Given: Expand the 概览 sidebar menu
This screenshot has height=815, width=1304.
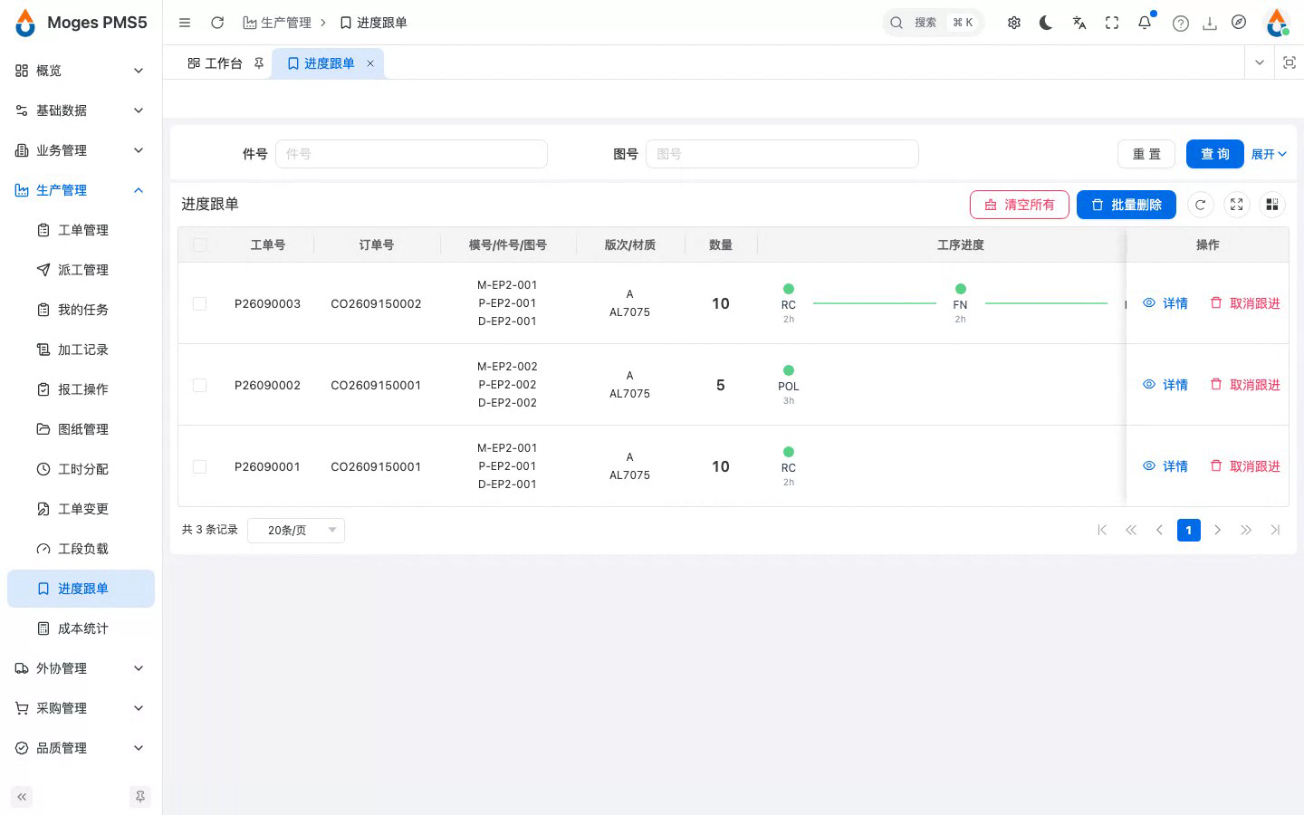Looking at the screenshot, I should [x=81, y=71].
